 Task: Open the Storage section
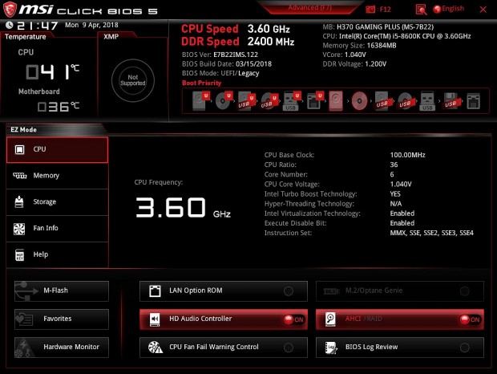click(58, 202)
